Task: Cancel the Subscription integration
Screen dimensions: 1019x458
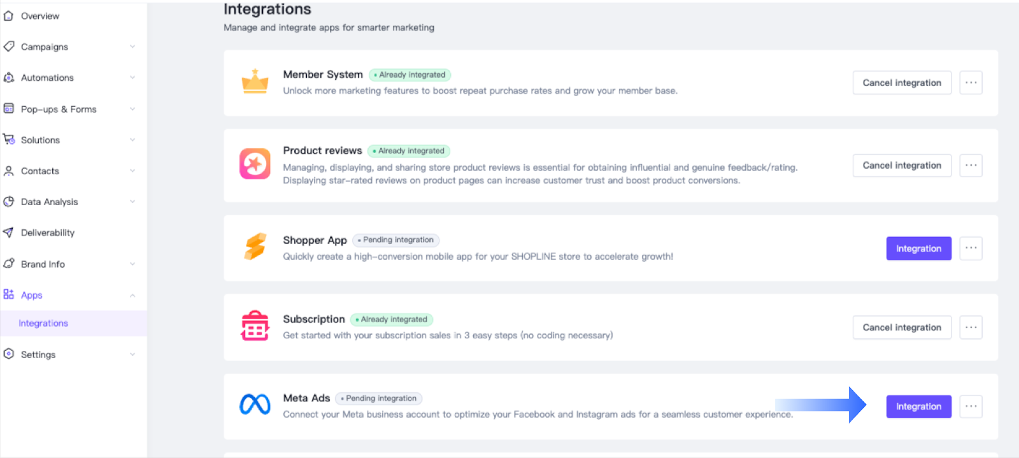Action: click(901, 327)
